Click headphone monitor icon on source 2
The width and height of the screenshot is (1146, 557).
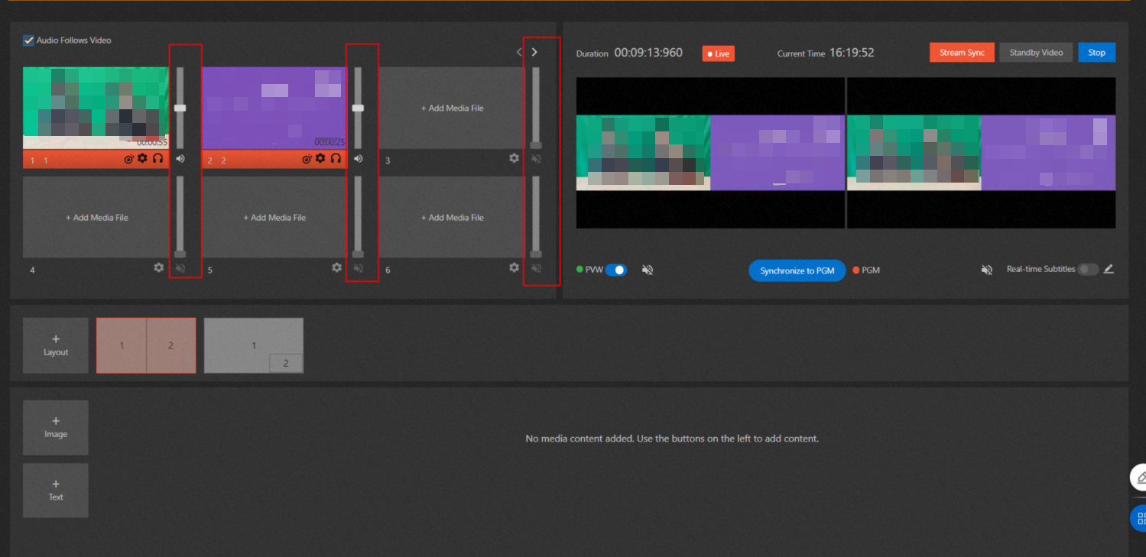tap(336, 159)
